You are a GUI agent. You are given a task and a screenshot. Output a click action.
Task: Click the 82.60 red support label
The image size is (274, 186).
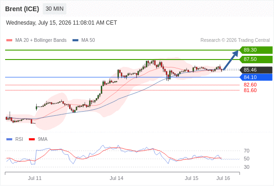(250, 85)
